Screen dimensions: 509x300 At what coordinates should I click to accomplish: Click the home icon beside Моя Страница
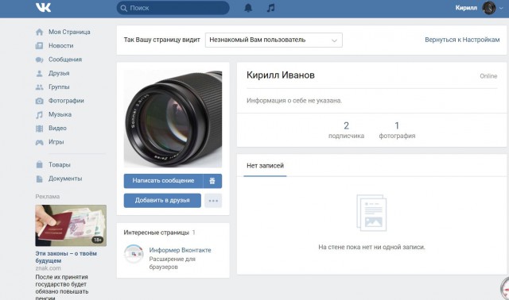click(39, 32)
